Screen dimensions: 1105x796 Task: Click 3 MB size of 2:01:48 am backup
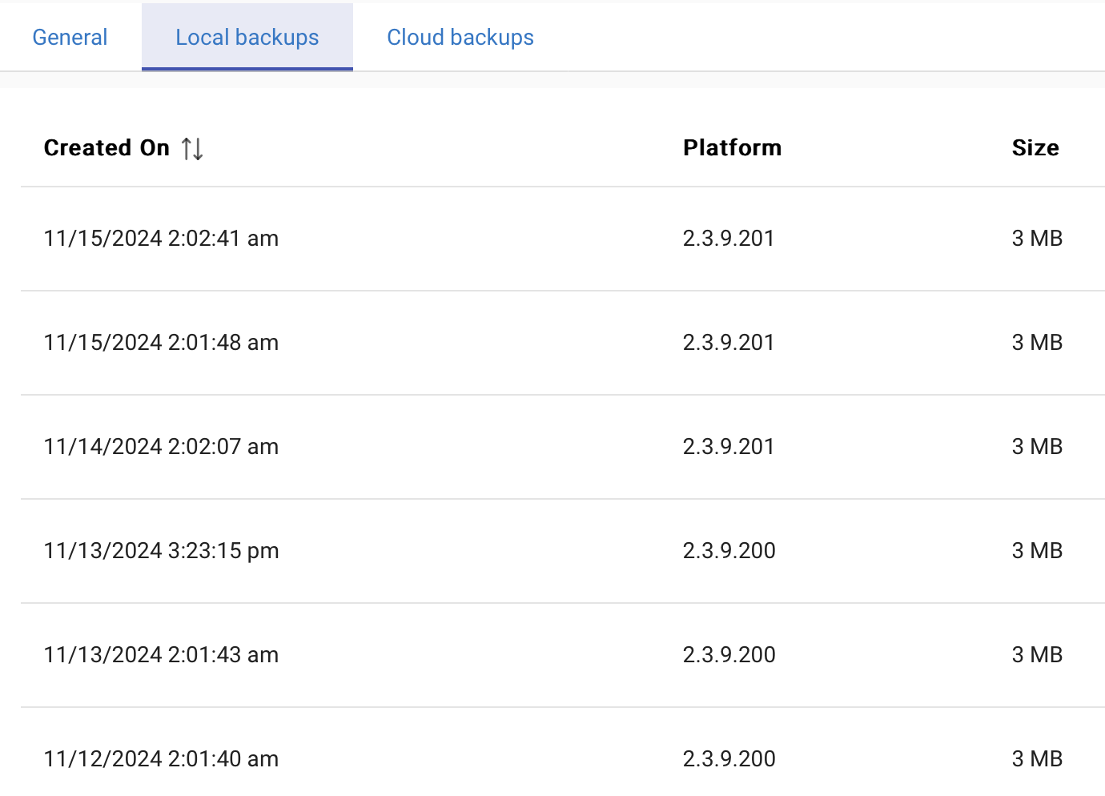(1037, 343)
